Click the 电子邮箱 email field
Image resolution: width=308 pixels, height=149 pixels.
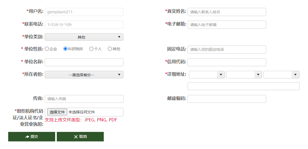coord(227,25)
